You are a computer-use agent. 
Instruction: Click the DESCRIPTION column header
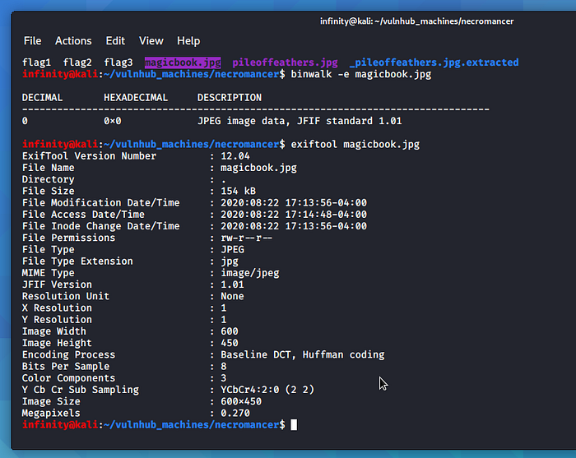click(230, 97)
